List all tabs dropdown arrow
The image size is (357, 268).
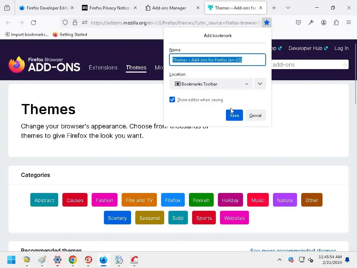[288, 8]
